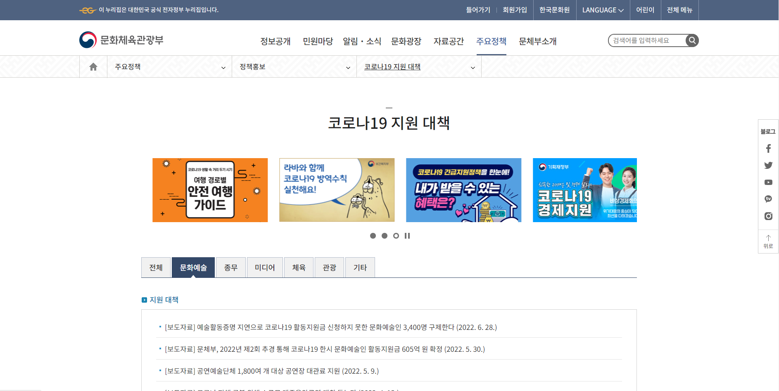Expand the LANGUAGE dropdown
Screen dimensions: 779x391
pyautogui.click(x=603, y=10)
